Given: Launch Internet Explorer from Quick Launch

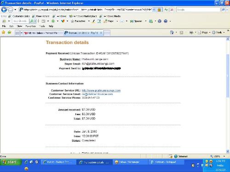Looking at the screenshot, I should (26, 162).
